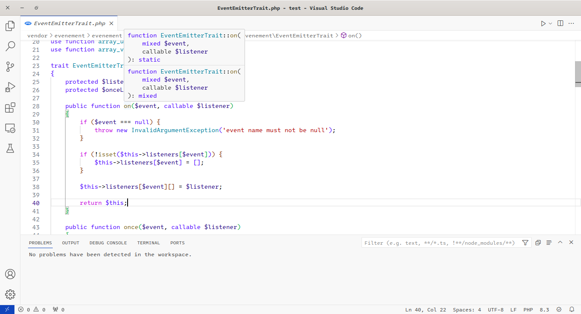Viewport: 581px width, 314px height.
Task: Toggle split editor right
Action: (x=560, y=23)
